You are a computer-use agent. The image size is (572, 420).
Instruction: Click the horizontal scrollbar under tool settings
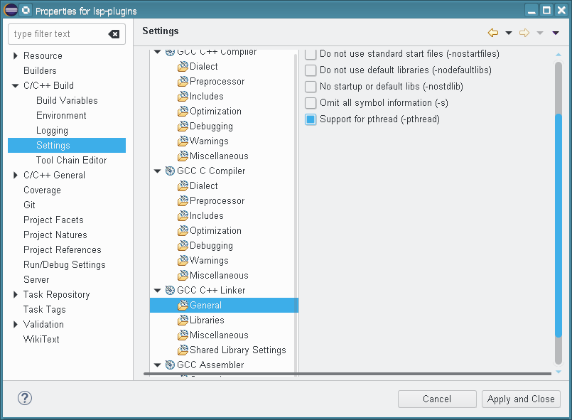pos(347,374)
